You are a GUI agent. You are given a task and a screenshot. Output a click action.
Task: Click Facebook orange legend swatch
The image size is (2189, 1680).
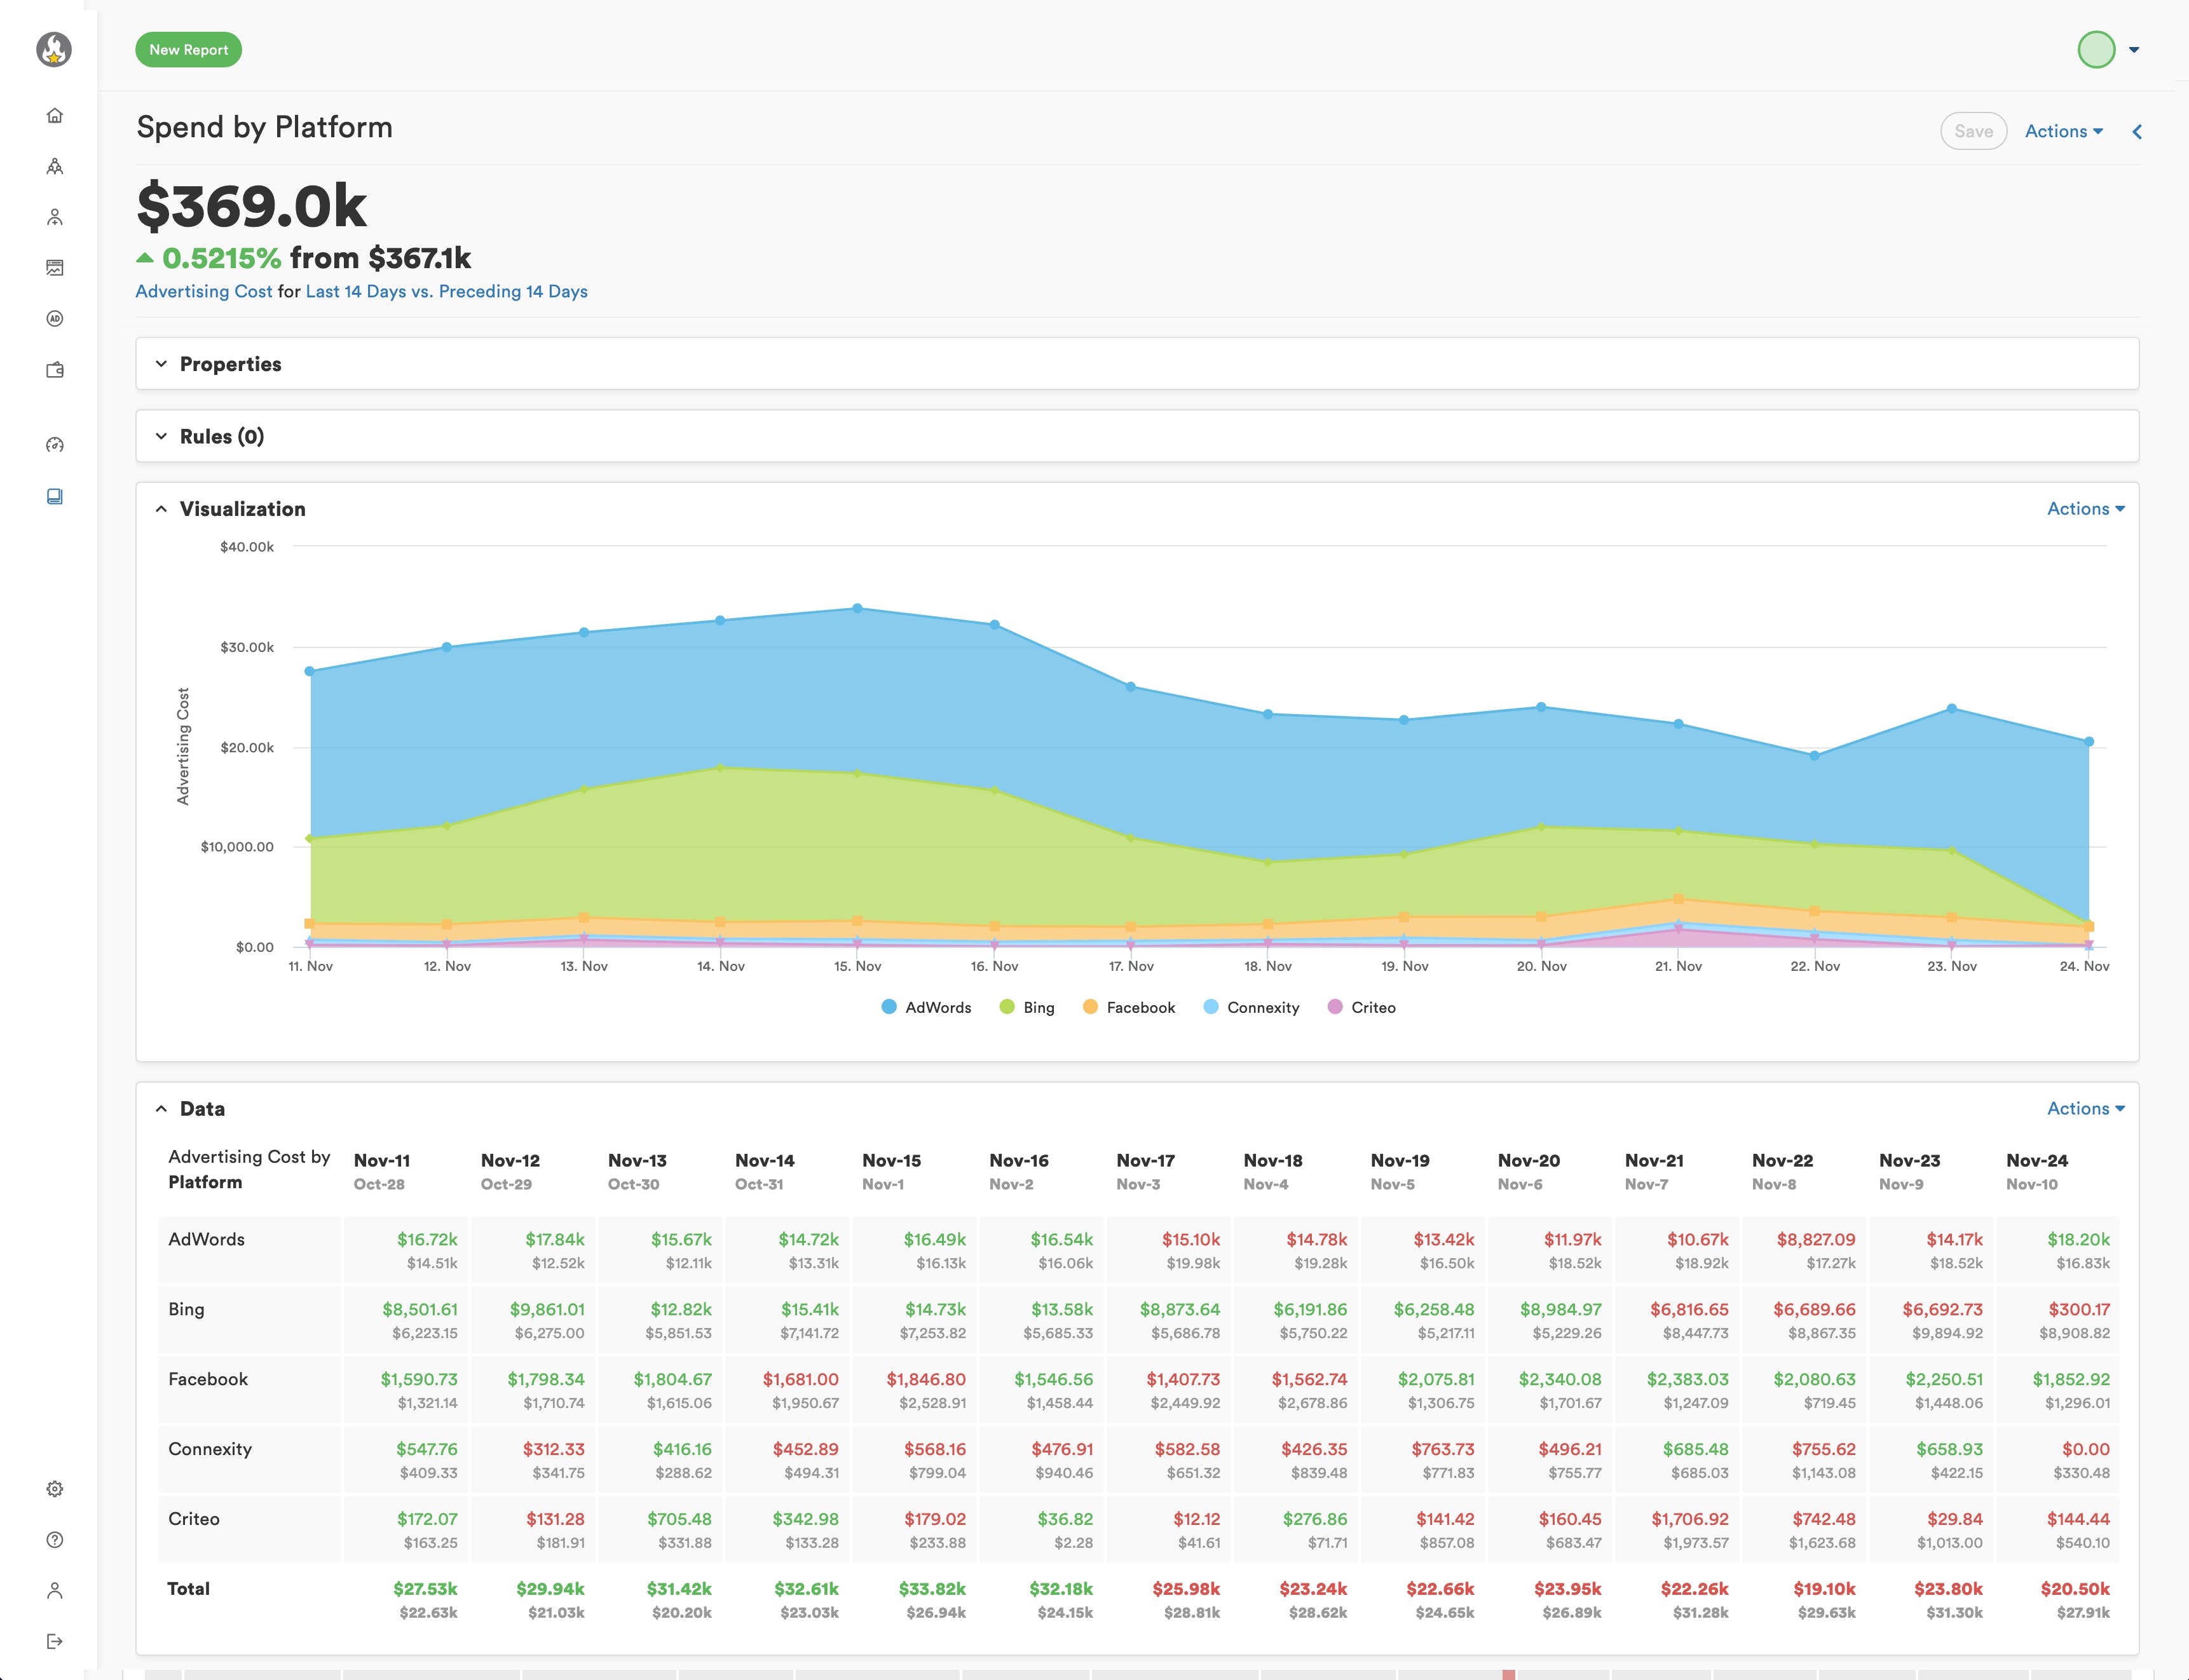[x=1091, y=1007]
